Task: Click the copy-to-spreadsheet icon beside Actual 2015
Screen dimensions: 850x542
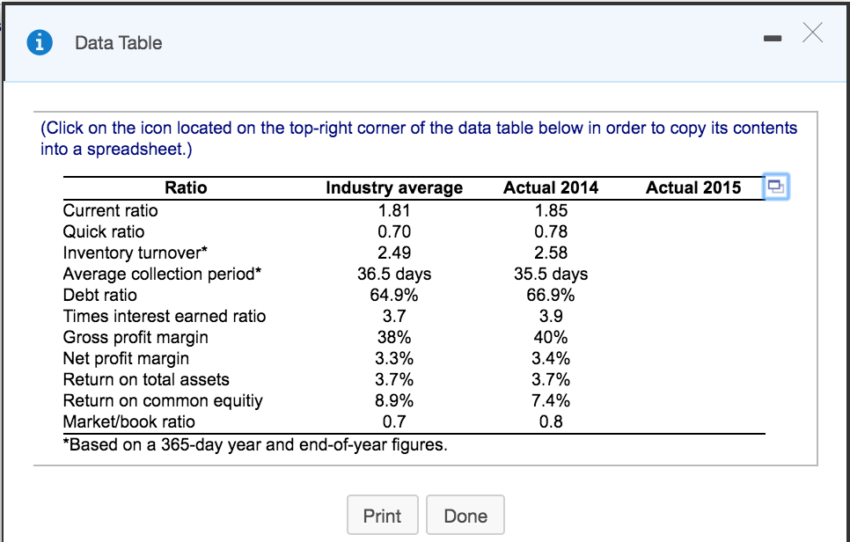Action: point(775,187)
